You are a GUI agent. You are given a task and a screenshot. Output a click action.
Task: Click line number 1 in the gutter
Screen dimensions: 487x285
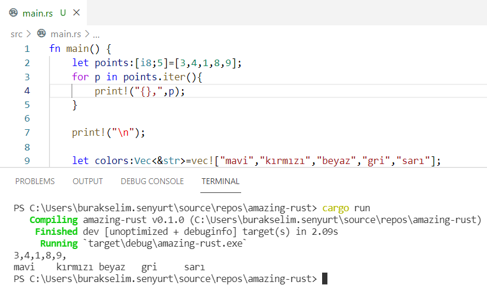pyautogui.click(x=27, y=48)
